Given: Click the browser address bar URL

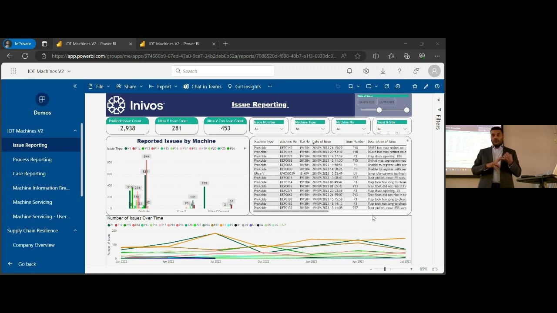Looking at the screenshot, I should tap(194, 56).
